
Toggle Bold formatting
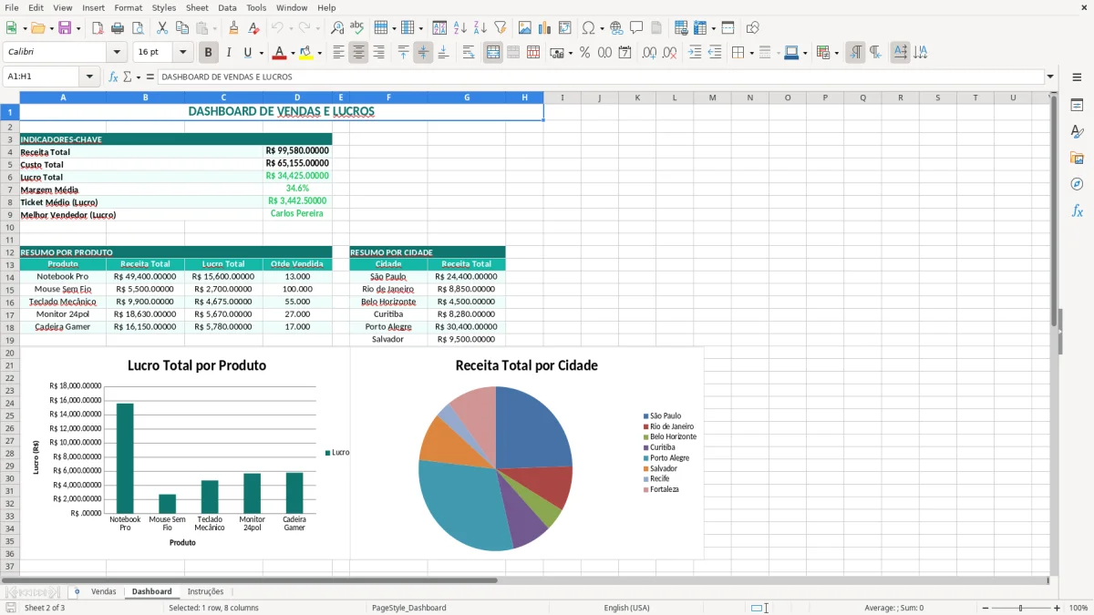click(x=208, y=53)
